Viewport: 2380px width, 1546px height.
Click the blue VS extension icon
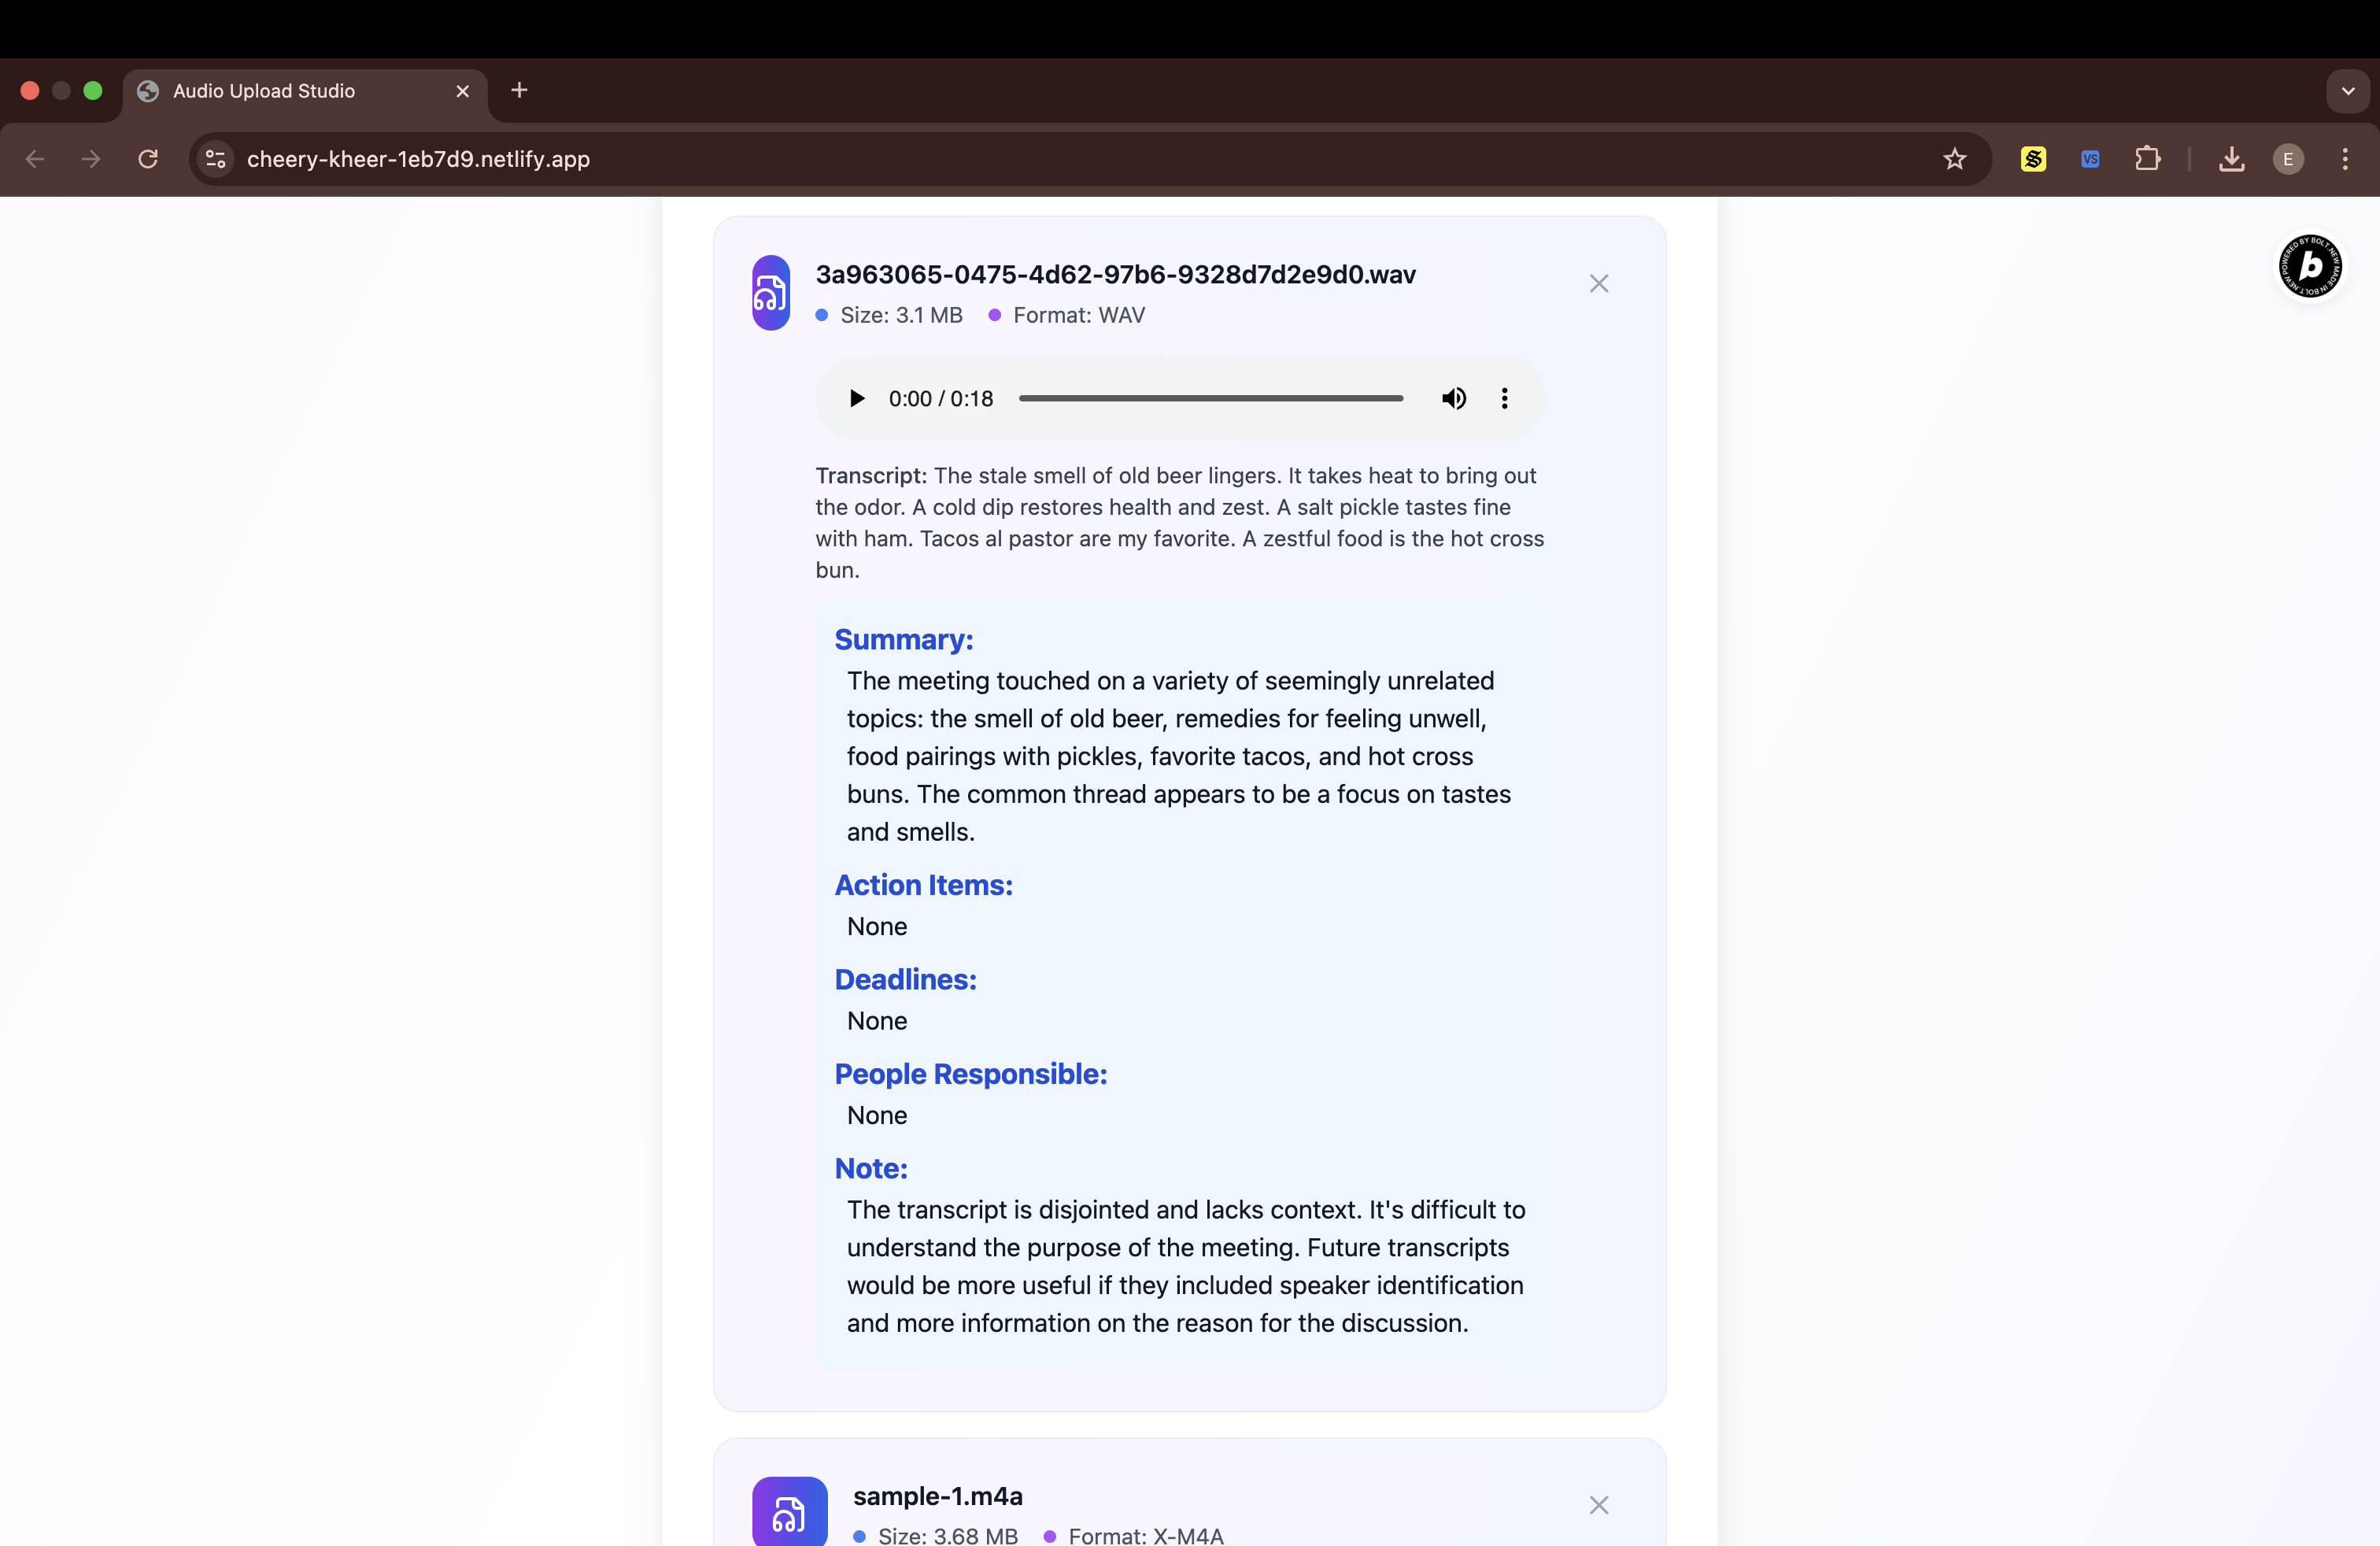coord(2090,159)
